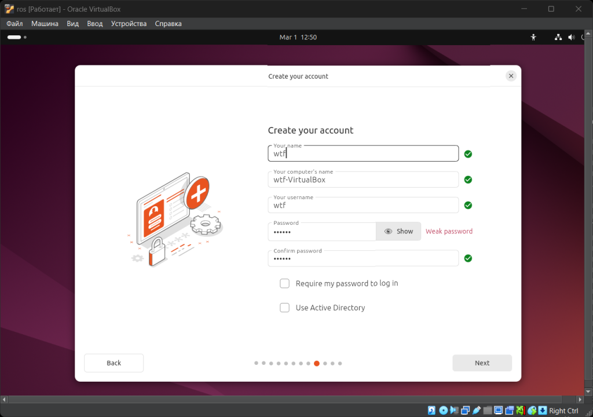Viewport: 593px width, 417px height.
Task: Open the Машина menu
Action: [45, 24]
